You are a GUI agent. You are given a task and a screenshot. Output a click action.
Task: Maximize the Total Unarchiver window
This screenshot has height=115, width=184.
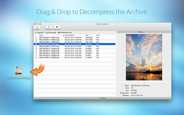click(40, 24)
